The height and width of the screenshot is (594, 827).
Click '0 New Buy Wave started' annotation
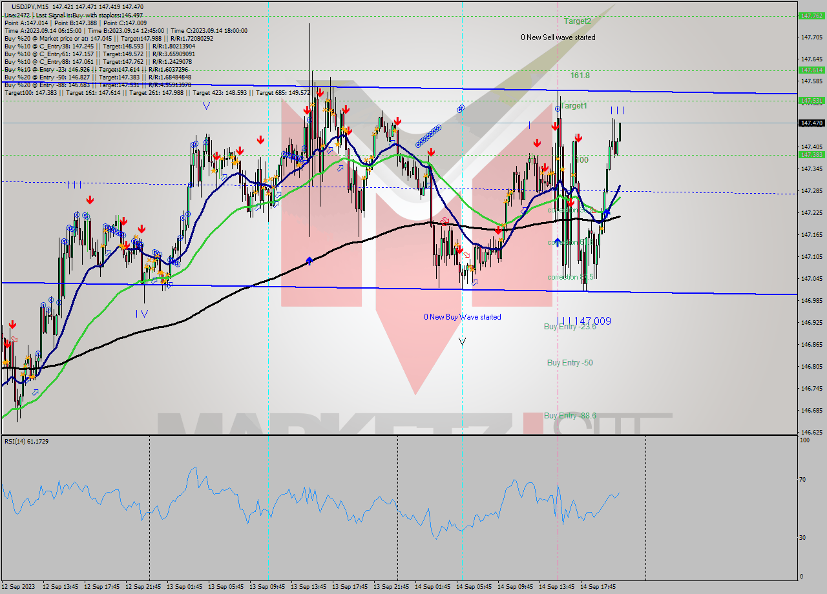point(462,317)
